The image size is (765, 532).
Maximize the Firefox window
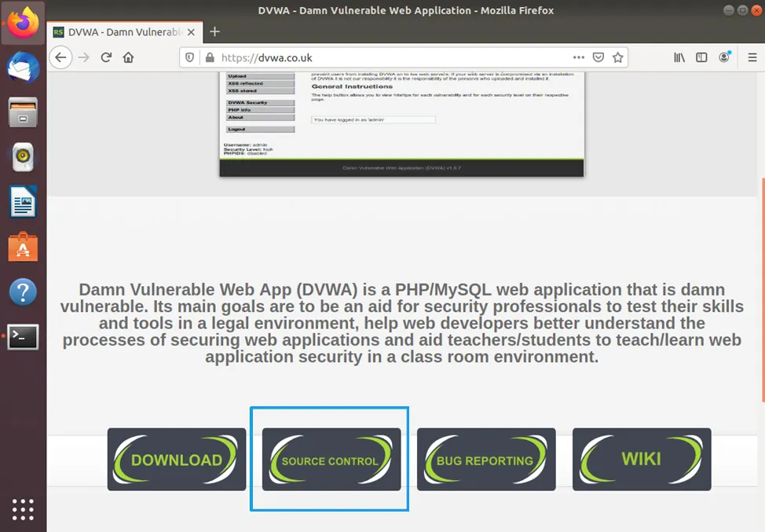(742, 10)
